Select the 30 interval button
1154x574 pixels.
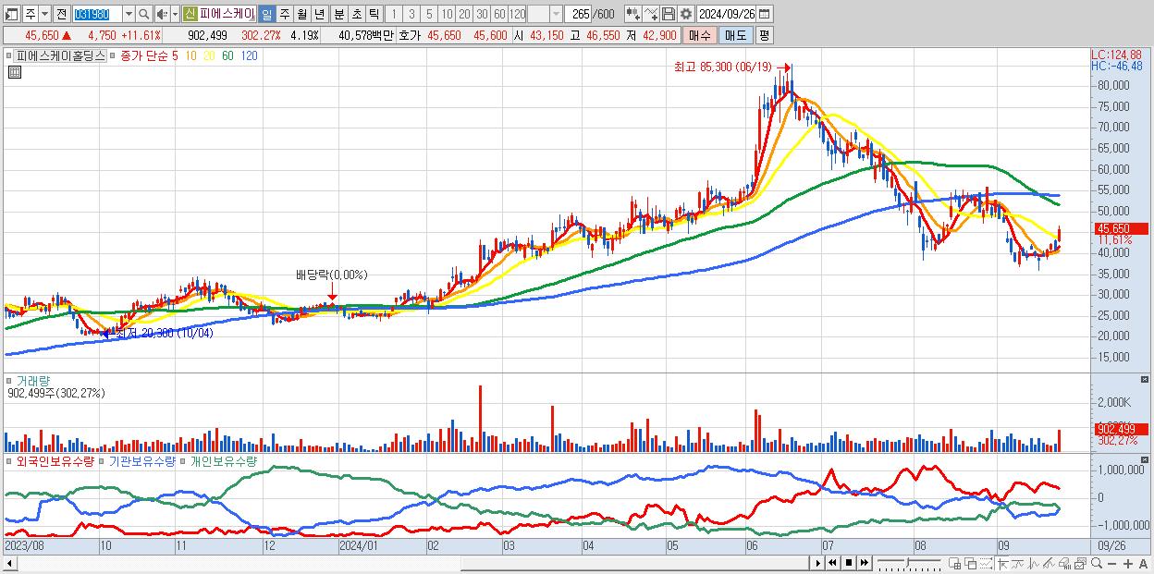pyautogui.click(x=482, y=14)
